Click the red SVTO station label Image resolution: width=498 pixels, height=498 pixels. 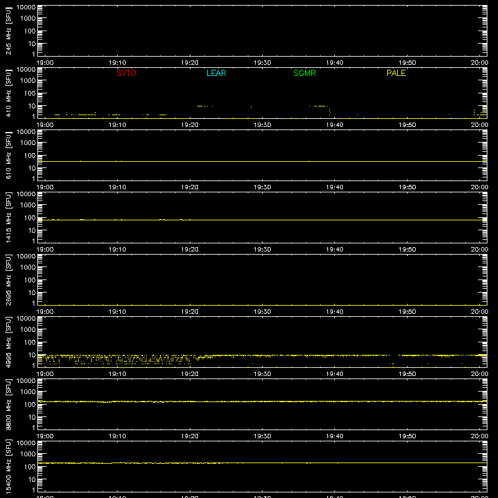[x=126, y=73]
